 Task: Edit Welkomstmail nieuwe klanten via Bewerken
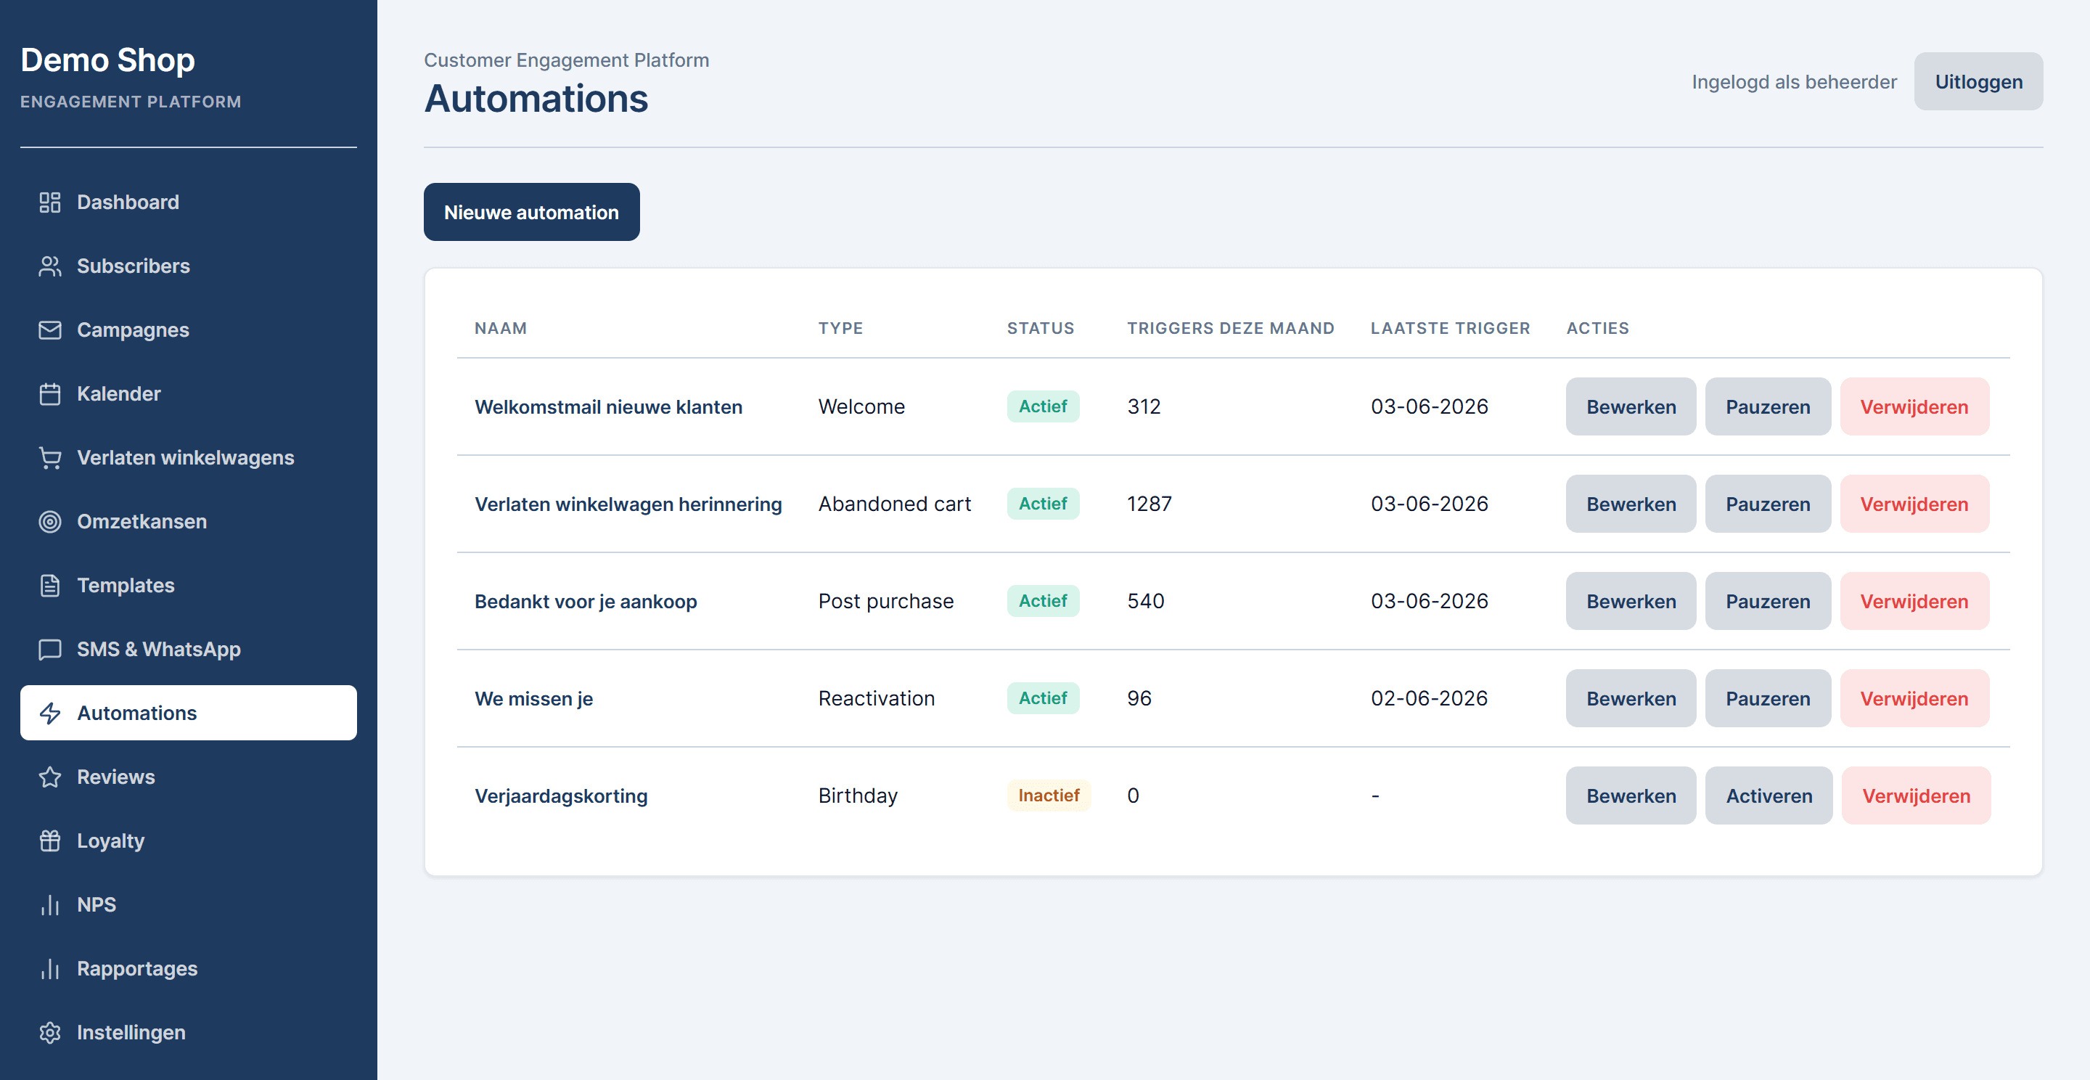pyautogui.click(x=1631, y=406)
